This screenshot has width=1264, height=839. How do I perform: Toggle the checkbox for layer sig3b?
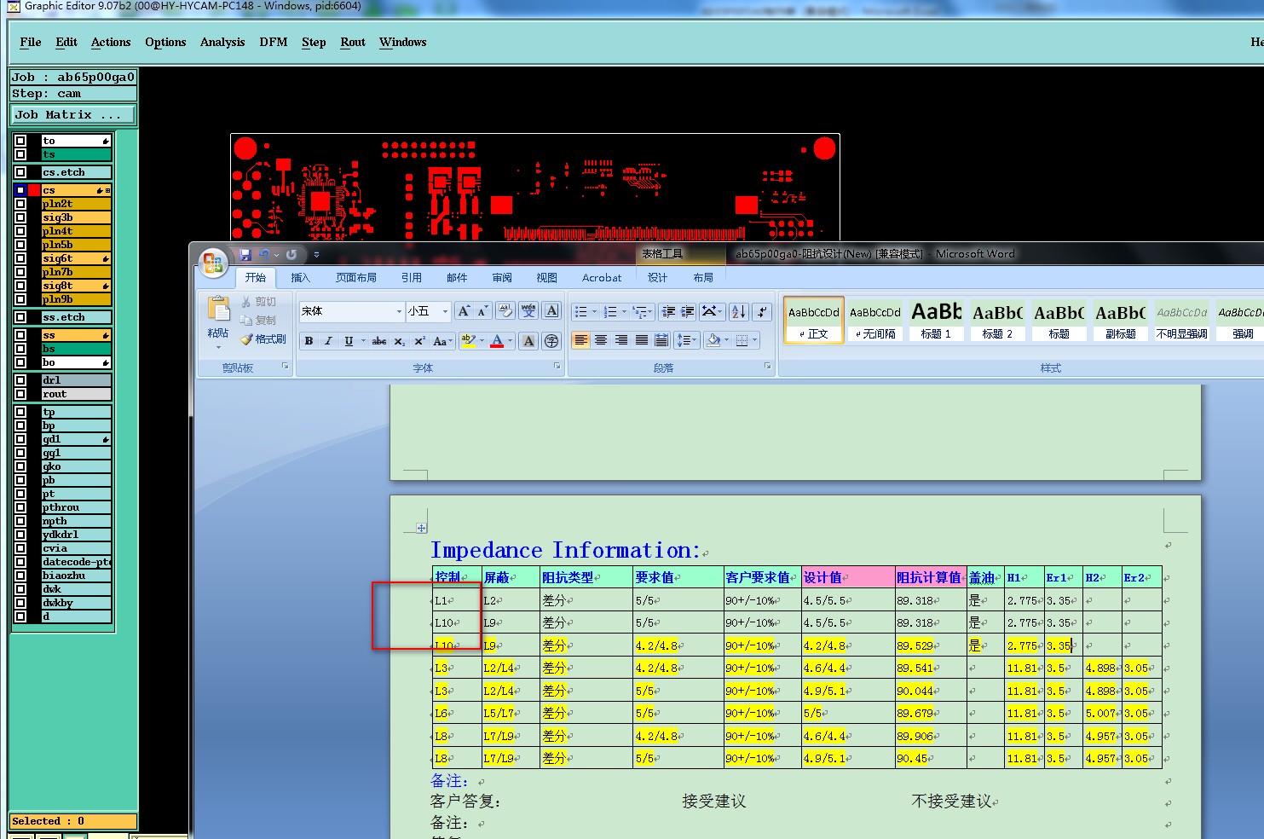tap(20, 217)
